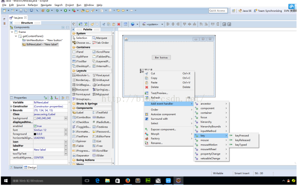
Task: Click the red Delete icon in designer toolbar
Action: pos(119,24)
